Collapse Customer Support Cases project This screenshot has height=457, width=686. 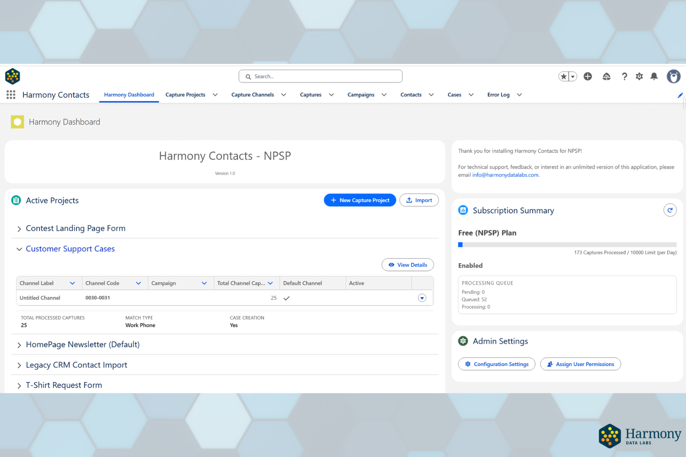19,249
